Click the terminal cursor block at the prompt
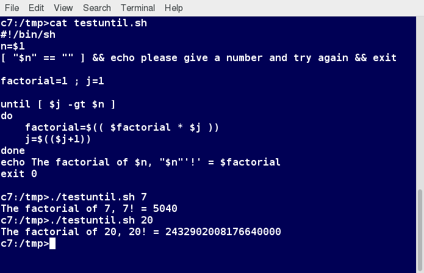 click(x=52, y=244)
